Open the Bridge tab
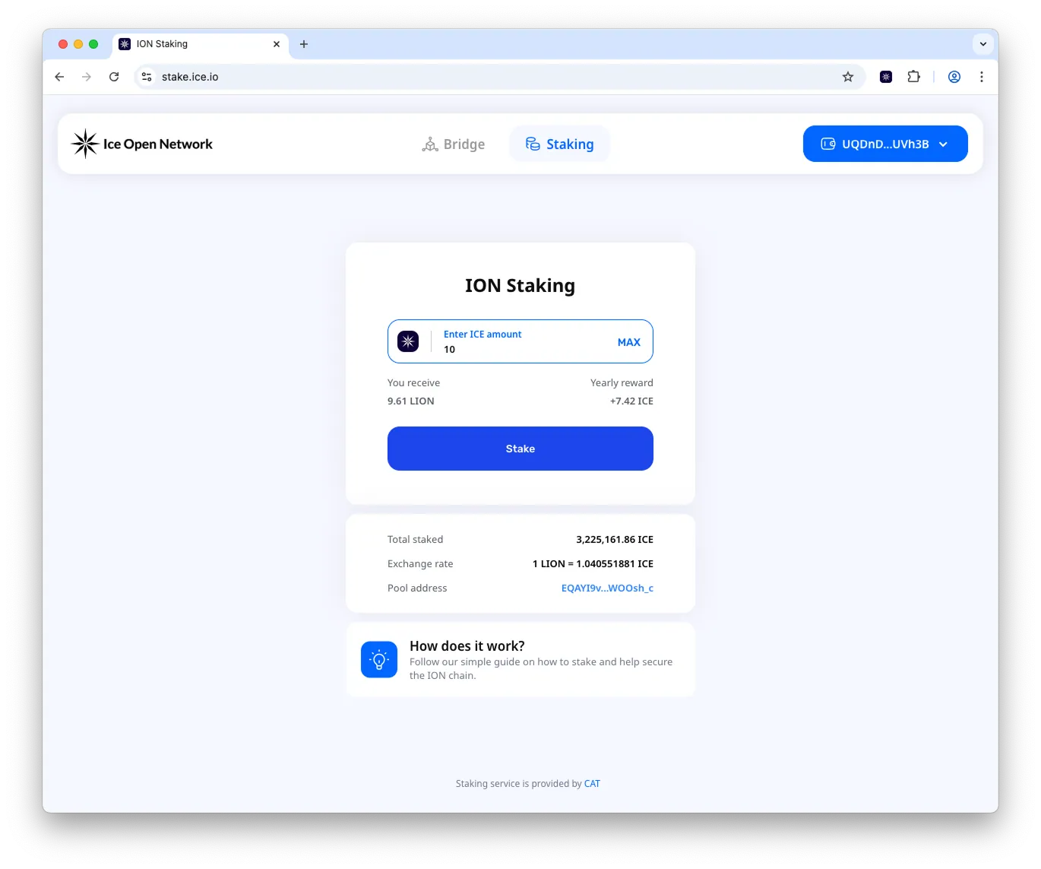Screen dimensions: 1041x869 454,144
